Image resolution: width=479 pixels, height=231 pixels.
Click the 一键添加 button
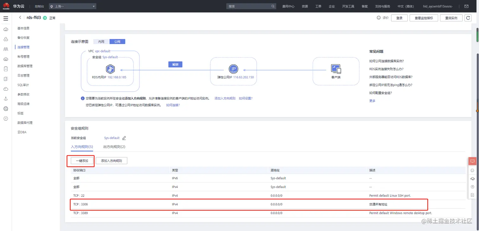click(82, 161)
